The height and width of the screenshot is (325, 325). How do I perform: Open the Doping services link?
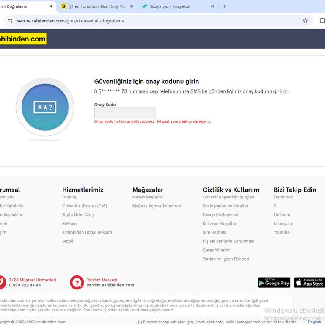(x=69, y=197)
